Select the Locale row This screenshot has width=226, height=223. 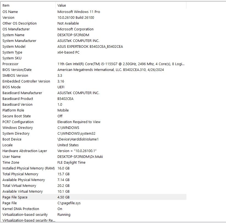click(x=94, y=145)
